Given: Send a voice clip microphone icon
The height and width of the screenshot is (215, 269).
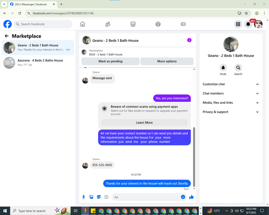Looking at the screenshot, I should (x=83, y=197).
